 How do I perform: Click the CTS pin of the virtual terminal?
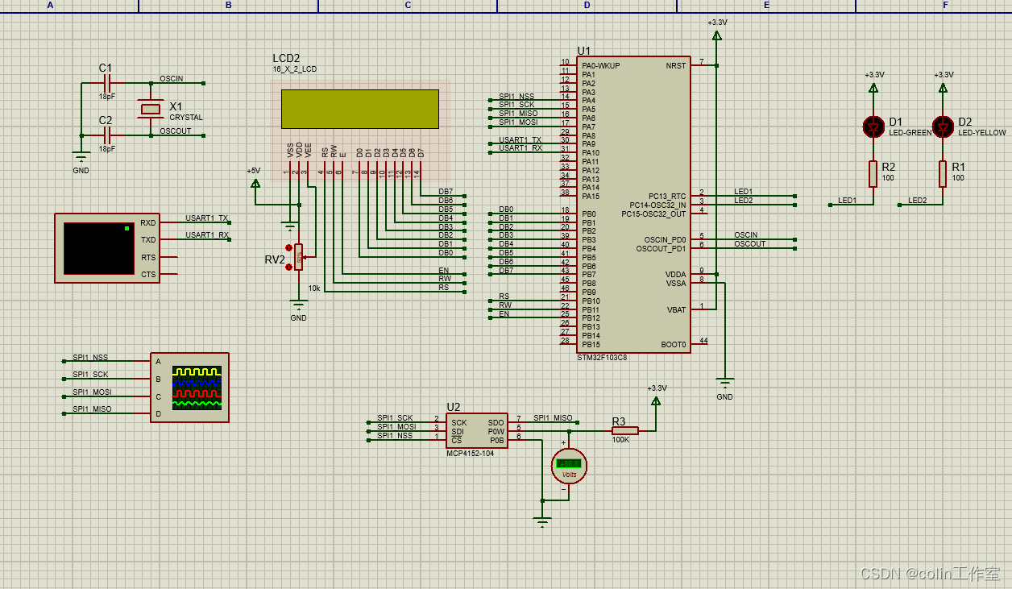coord(148,275)
